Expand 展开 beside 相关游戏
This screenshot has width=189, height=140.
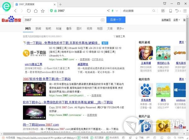[181, 42]
